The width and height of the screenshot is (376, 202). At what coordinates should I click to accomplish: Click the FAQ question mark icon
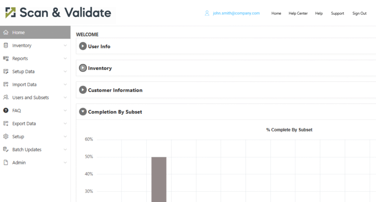tap(6, 111)
